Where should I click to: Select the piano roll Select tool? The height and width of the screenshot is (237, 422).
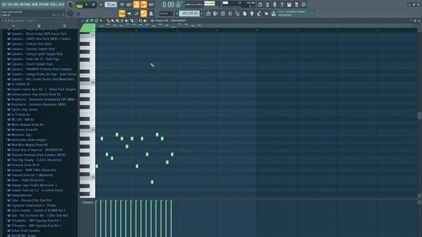point(136,20)
